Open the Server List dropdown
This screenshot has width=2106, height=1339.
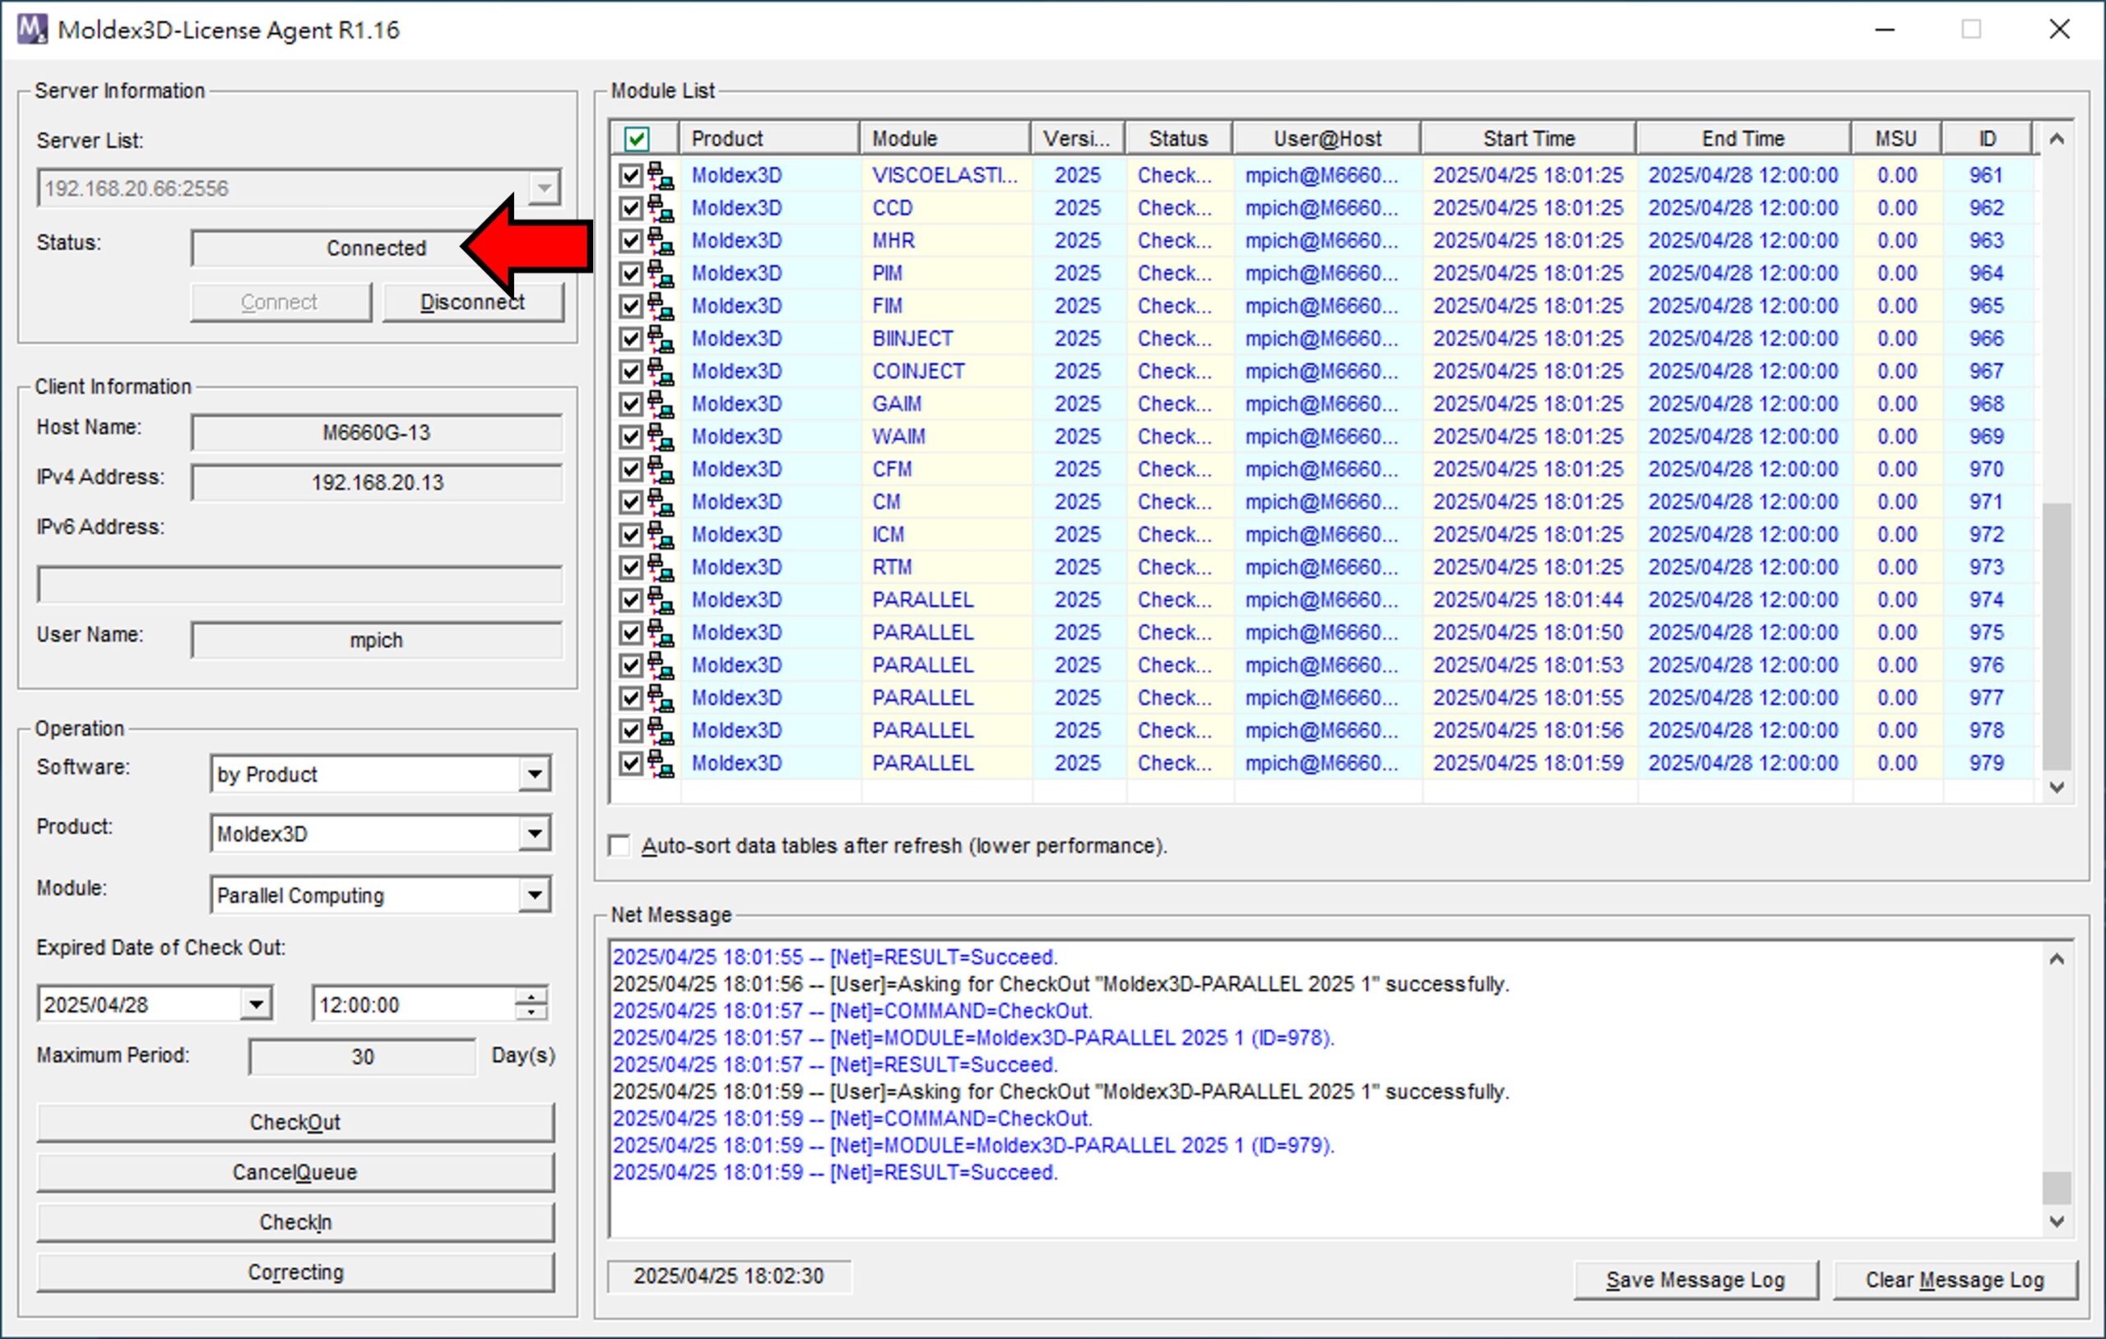(544, 188)
